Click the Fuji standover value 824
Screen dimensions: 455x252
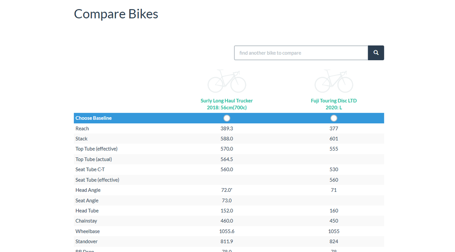[334, 241]
